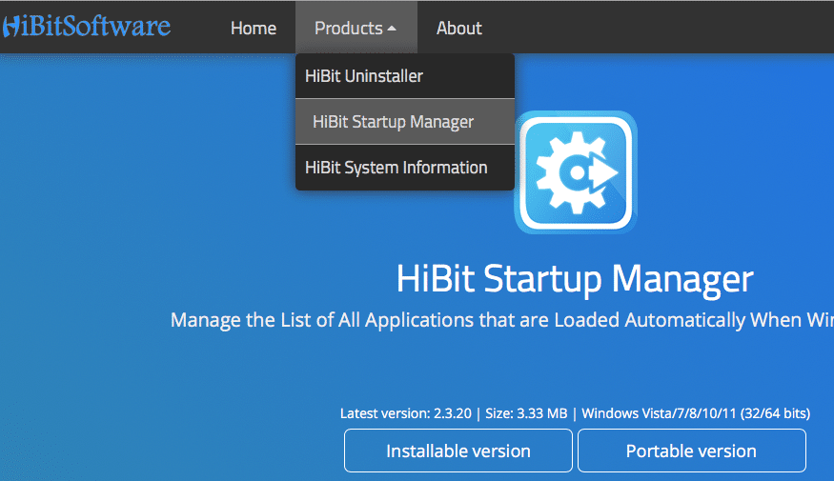Click the 'Size: 3.33 MB' text

pos(526,413)
